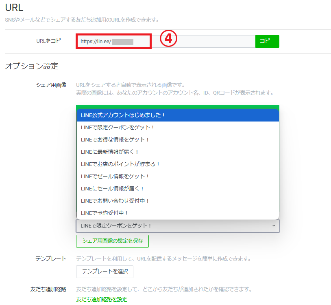Click the シェア用画像 label
This screenshot has width=331, height=305.
51,85
